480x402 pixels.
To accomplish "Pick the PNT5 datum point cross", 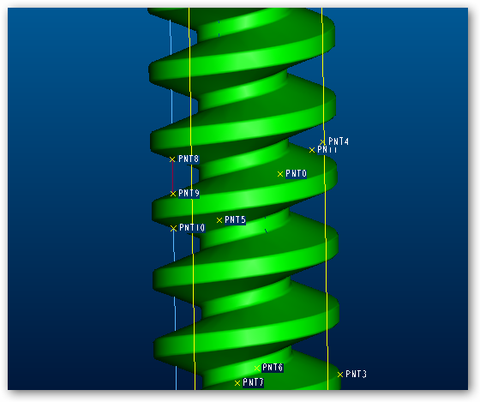I will [x=219, y=220].
